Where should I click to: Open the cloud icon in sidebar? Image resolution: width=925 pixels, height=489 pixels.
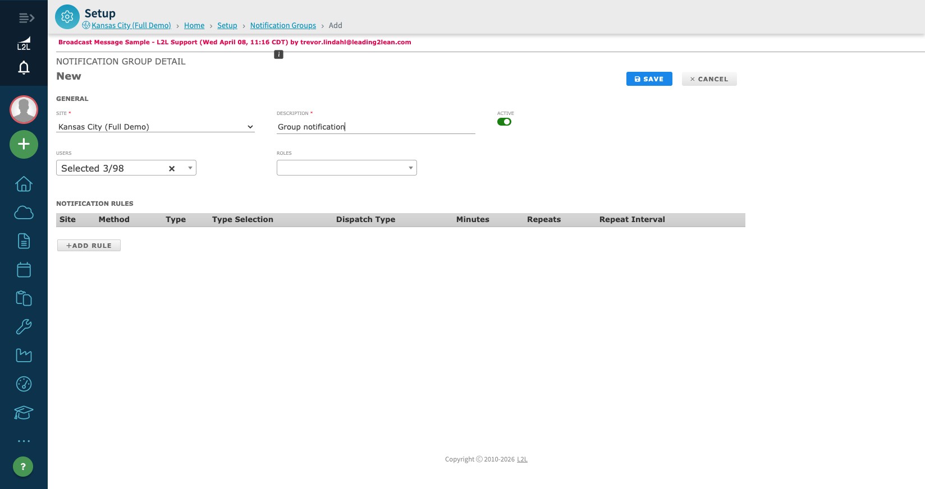pos(24,213)
